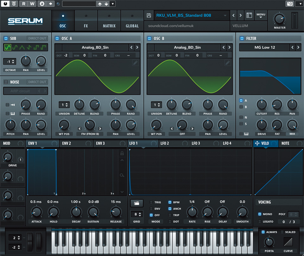Toggle noise keytrack keyboard icon checkbox
This screenshot has width=304, height=256.
7,113
